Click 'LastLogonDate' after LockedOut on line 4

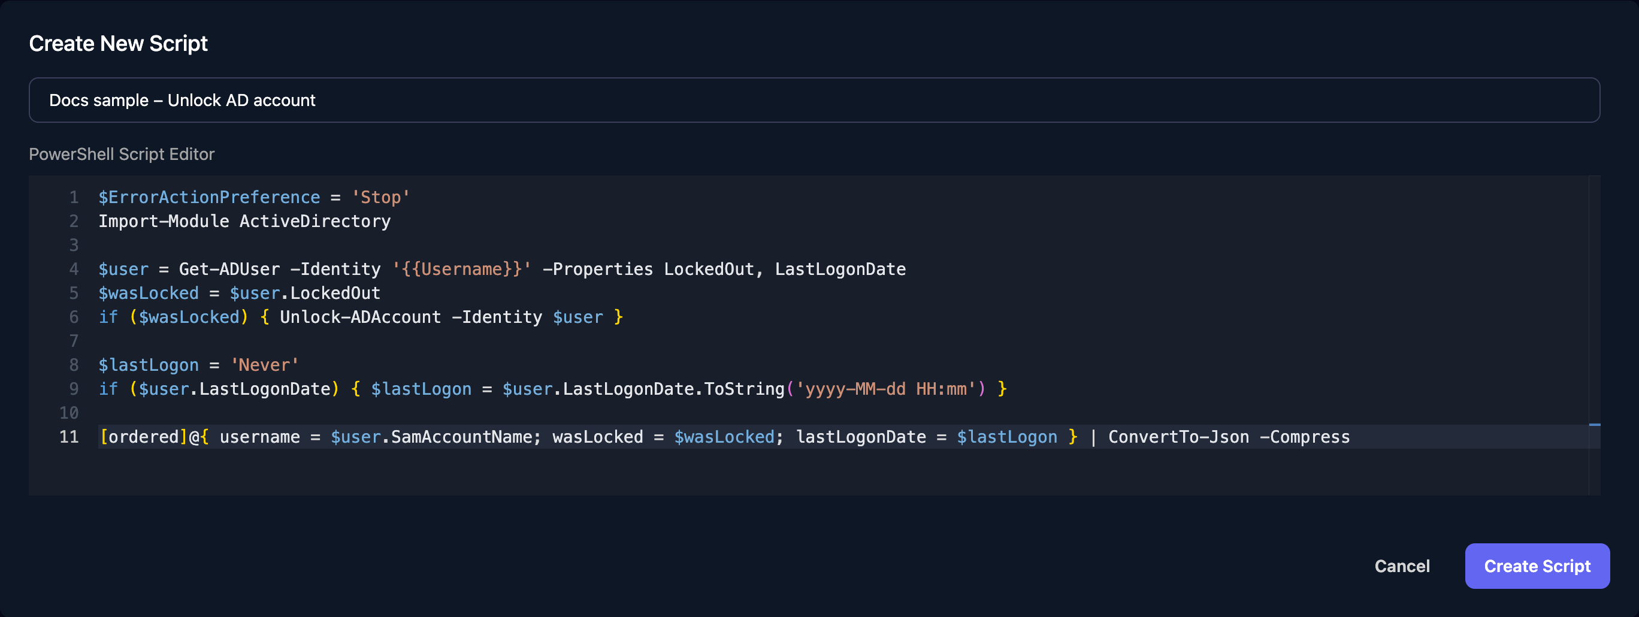pyautogui.click(x=840, y=269)
